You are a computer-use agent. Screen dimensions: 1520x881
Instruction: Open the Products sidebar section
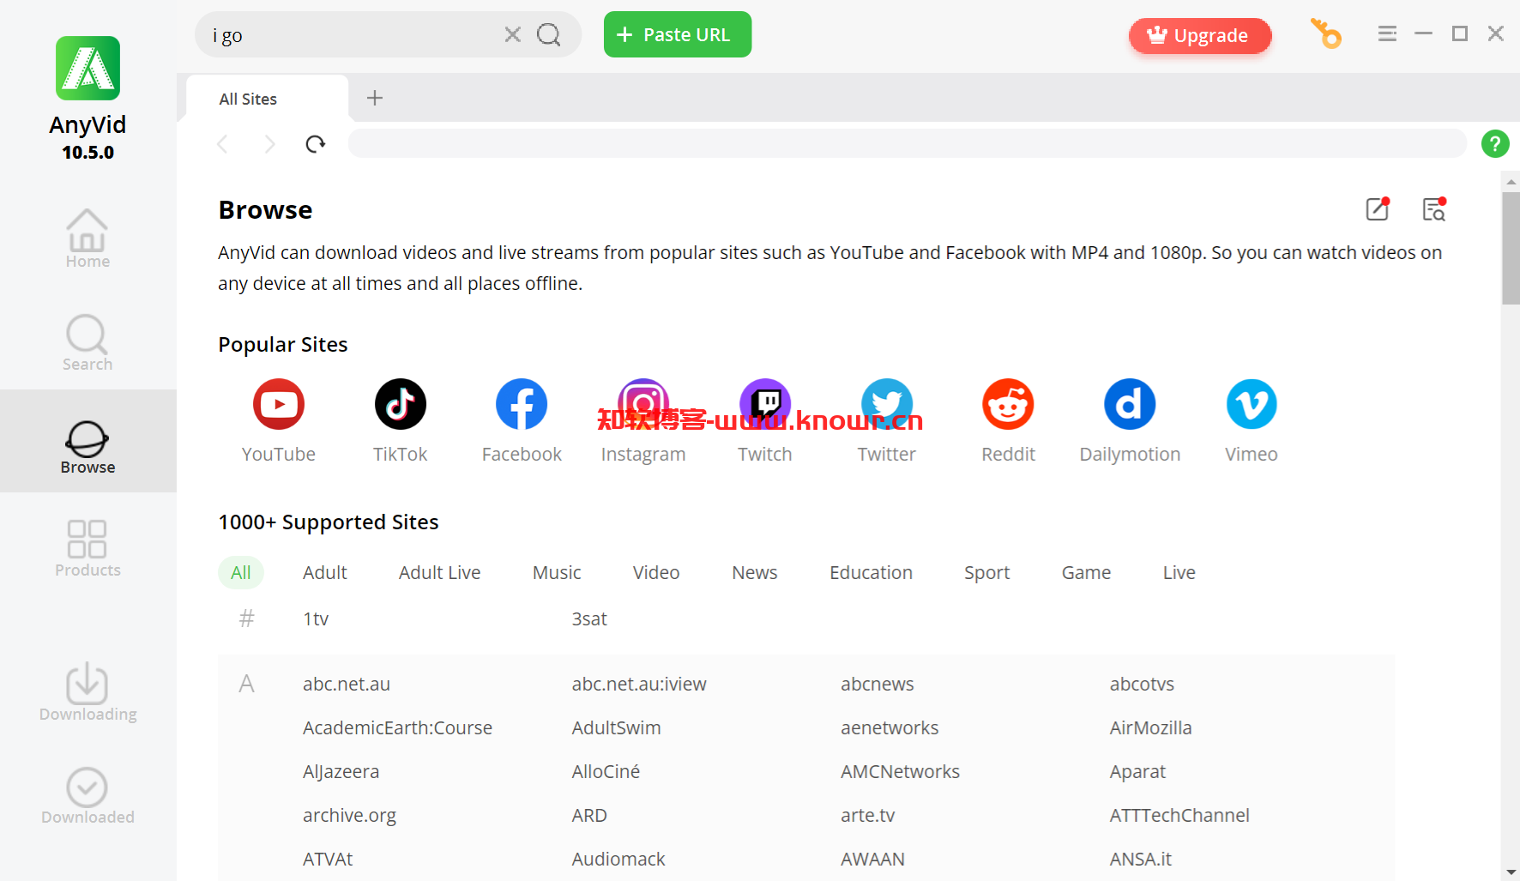click(x=87, y=548)
